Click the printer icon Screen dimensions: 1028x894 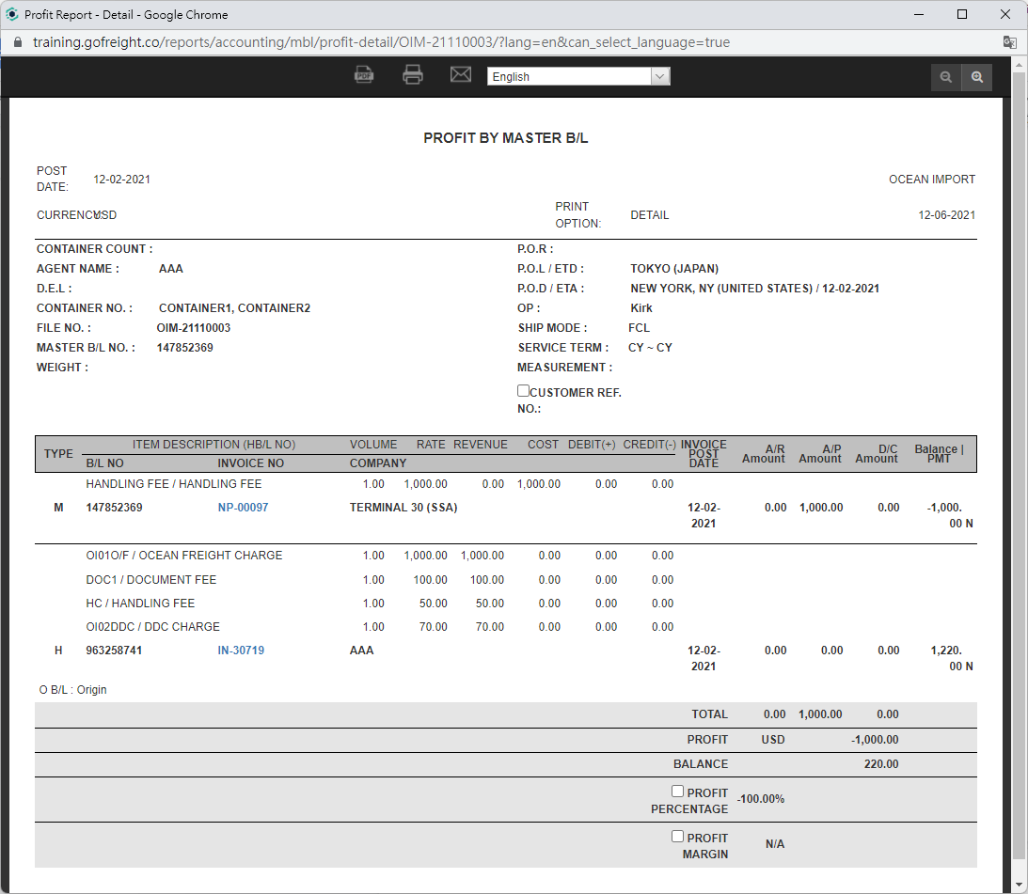(x=412, y=75)
